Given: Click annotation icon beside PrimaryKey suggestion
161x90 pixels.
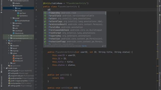Looking at the screenshot, I should tap(45, 13).
